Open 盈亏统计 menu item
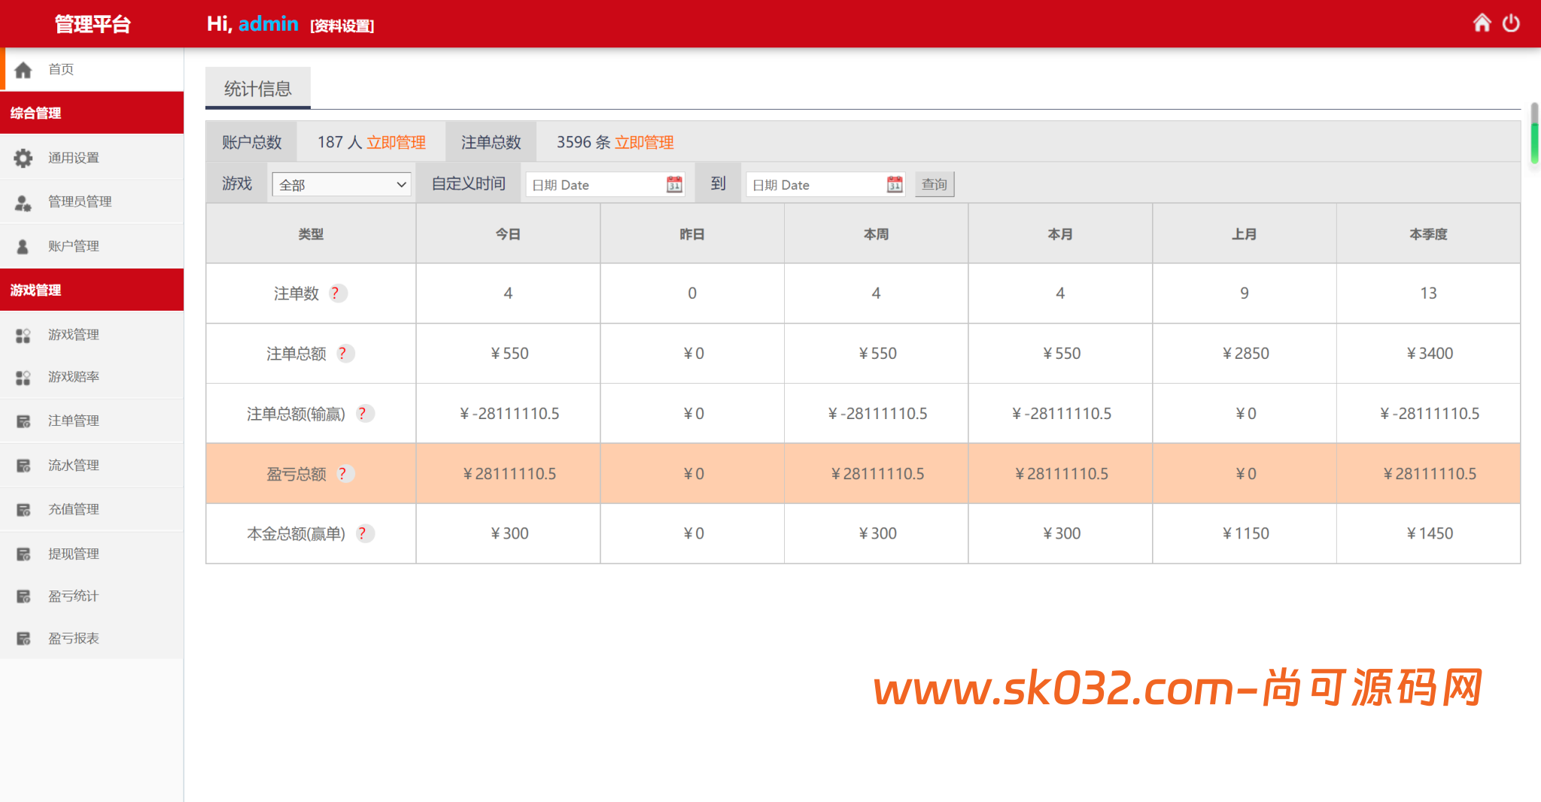This screenshot has height=802, width=1541. click(92, 596)
